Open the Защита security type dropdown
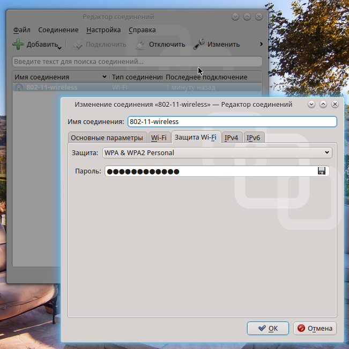 [x=217, y=153]
